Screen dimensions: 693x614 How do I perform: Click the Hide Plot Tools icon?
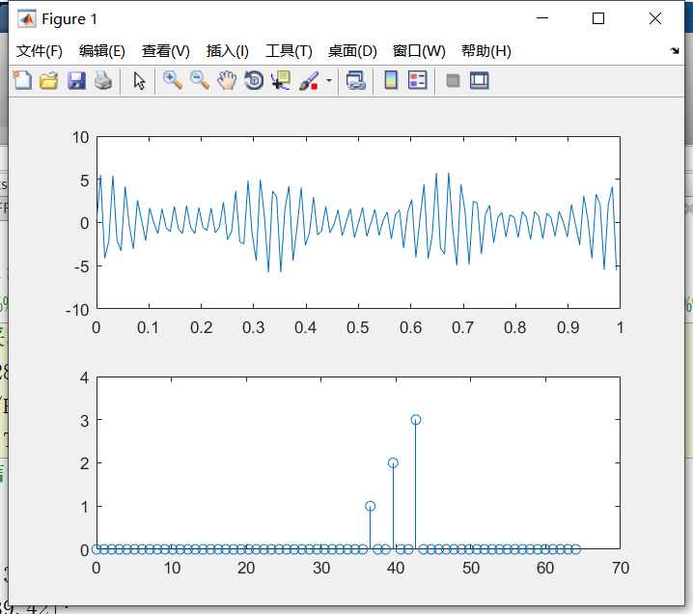[x=453, y=81]
